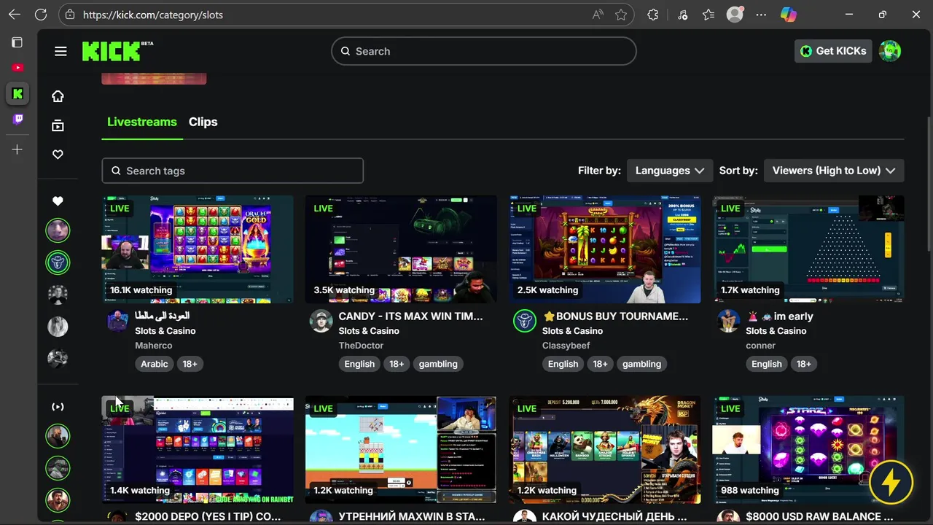
Task: Open browser favorites list icon
Action: (x=708, y=15)
